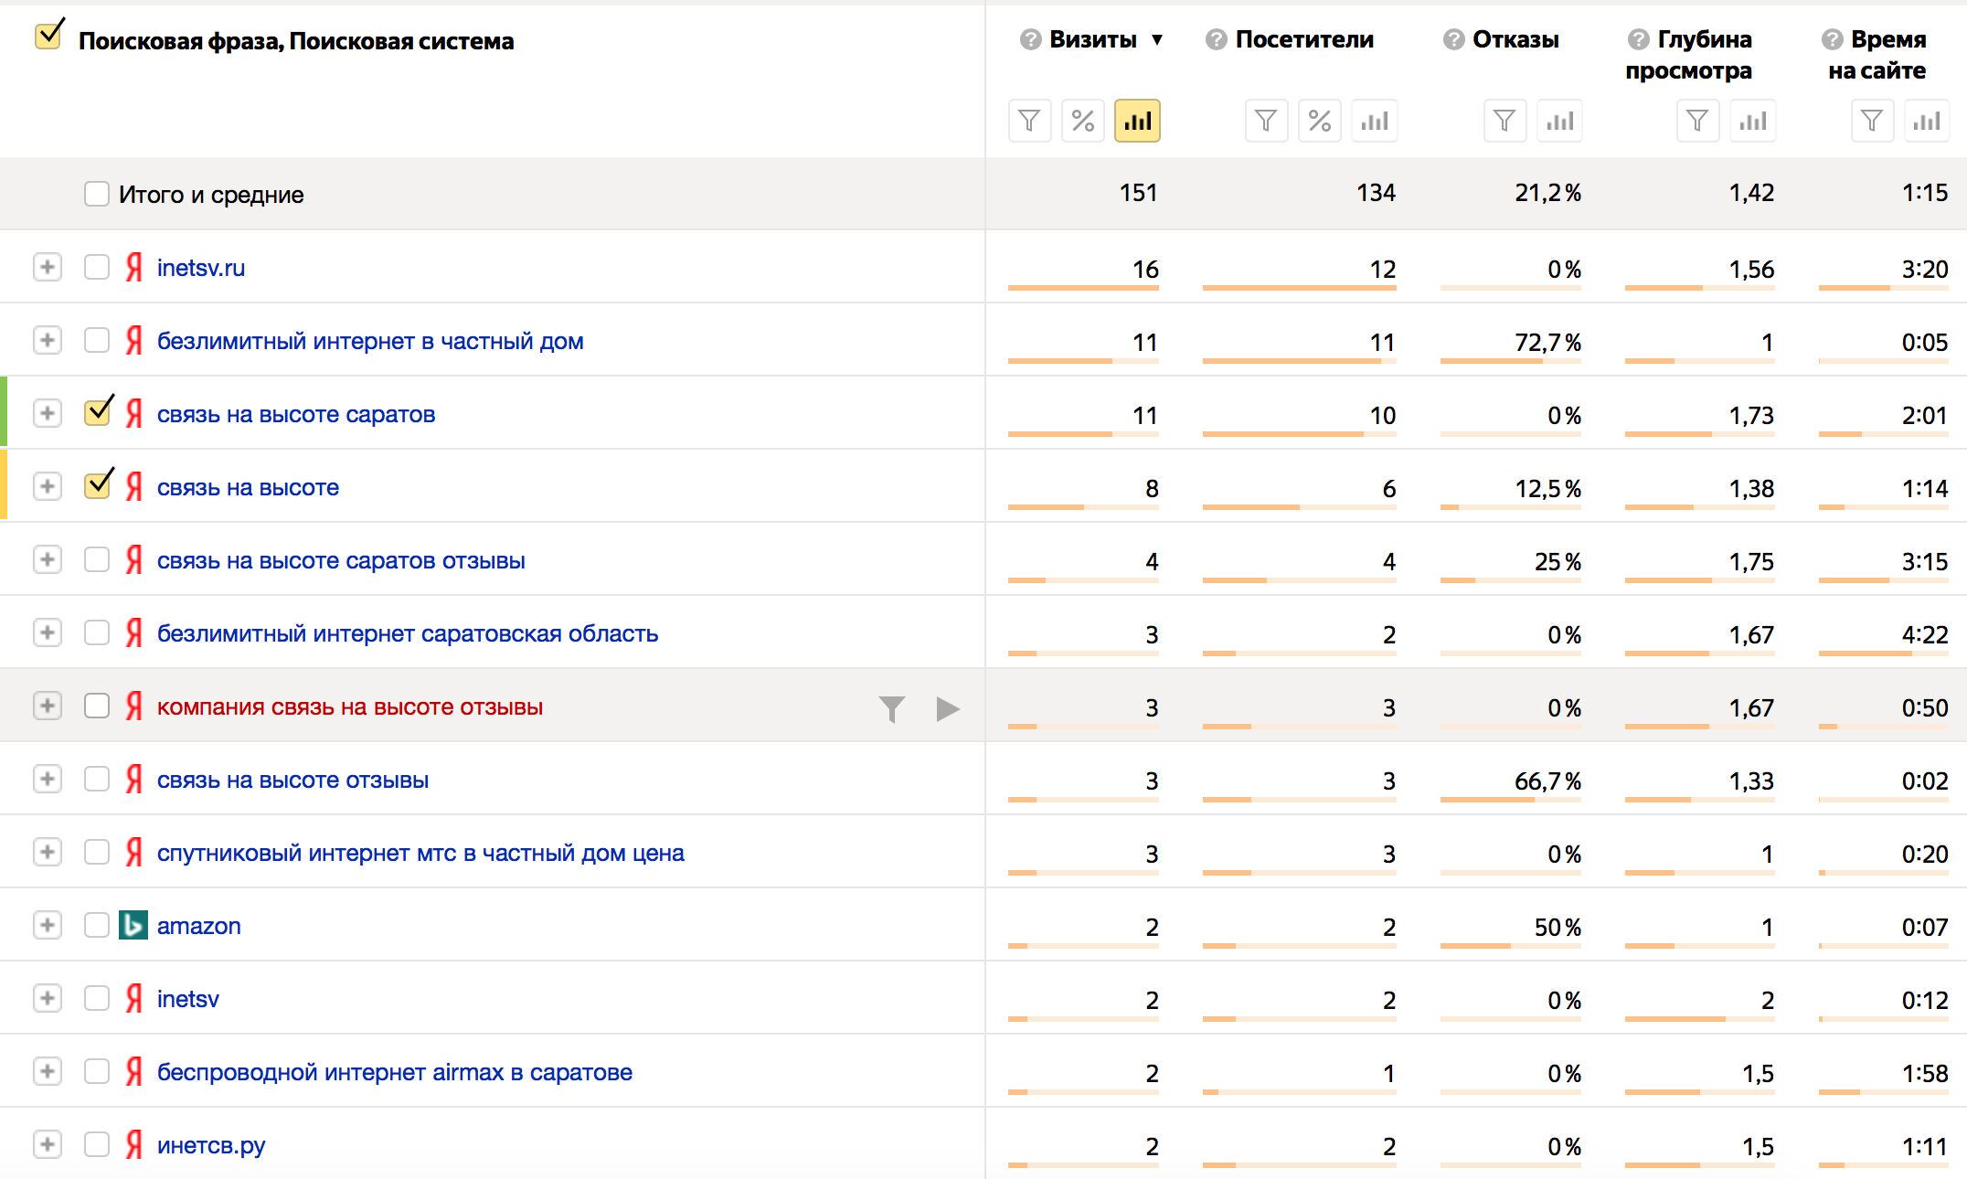Click filter funnel in компания связь на высоте row

(891, 708)
